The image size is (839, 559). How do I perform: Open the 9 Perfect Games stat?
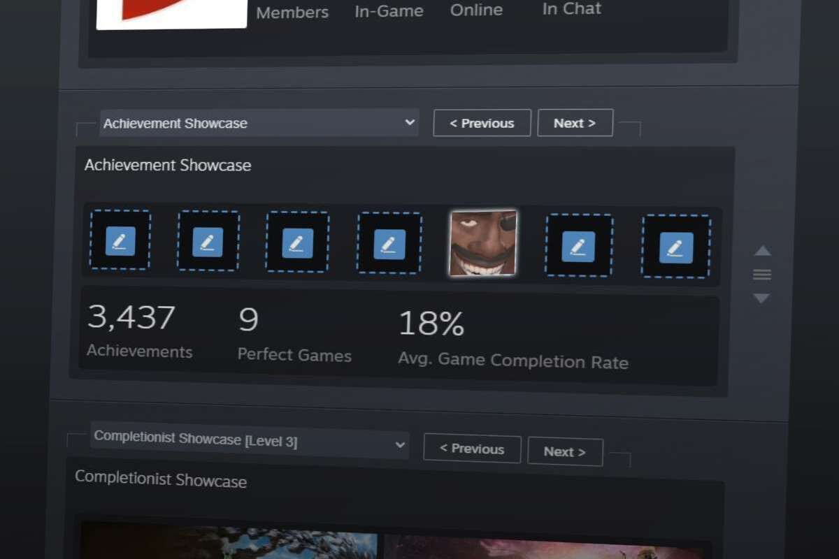(x=294, y=335)
